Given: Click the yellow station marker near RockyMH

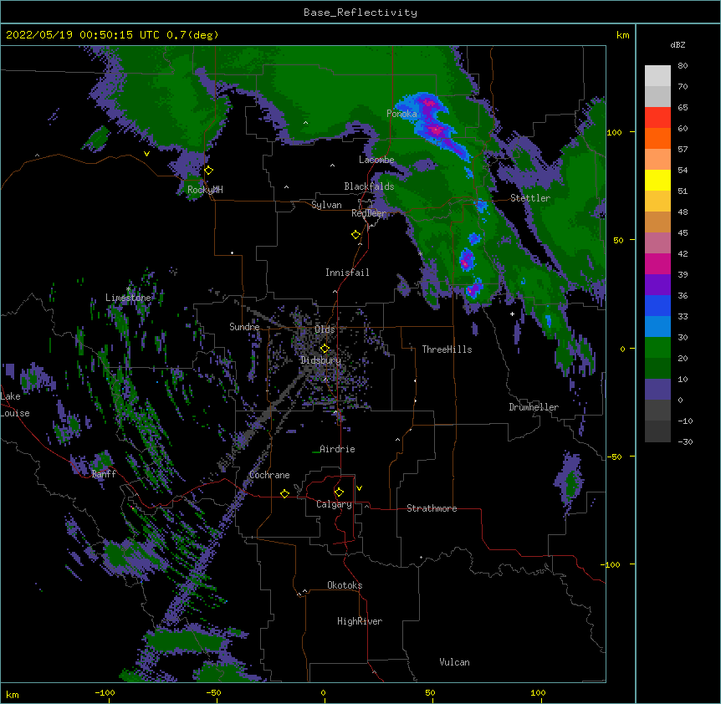Looking at the screenshot, I should pyautogui.click(x=209, y=171).
